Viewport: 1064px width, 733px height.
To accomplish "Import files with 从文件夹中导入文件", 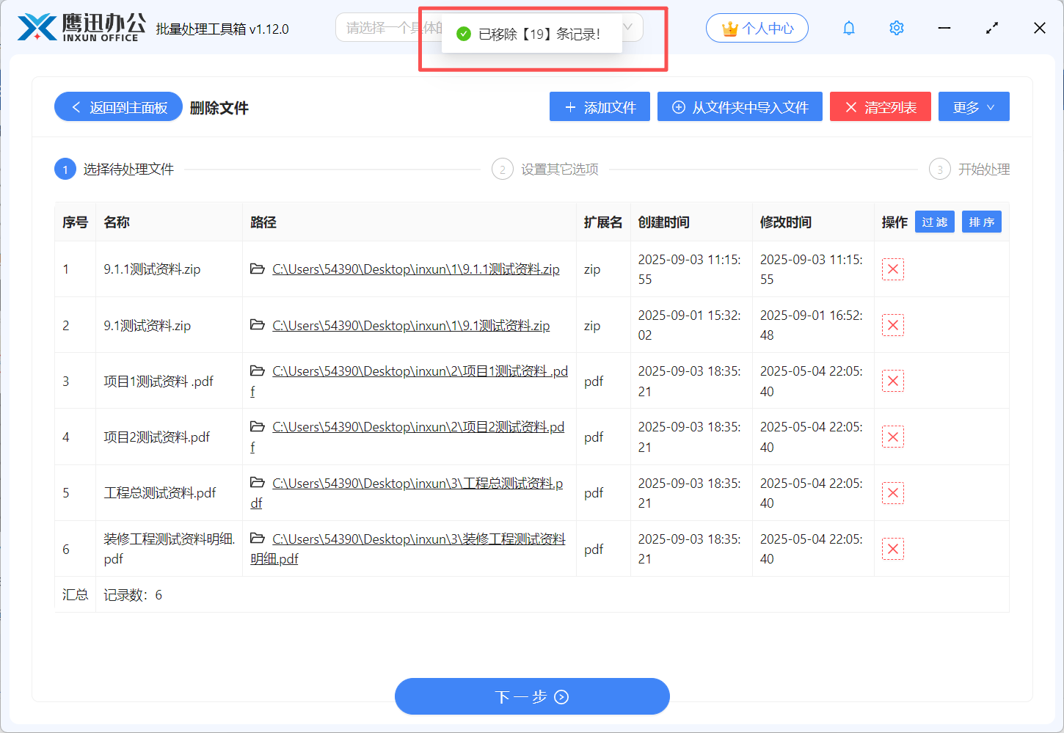I will pos(740,107).
